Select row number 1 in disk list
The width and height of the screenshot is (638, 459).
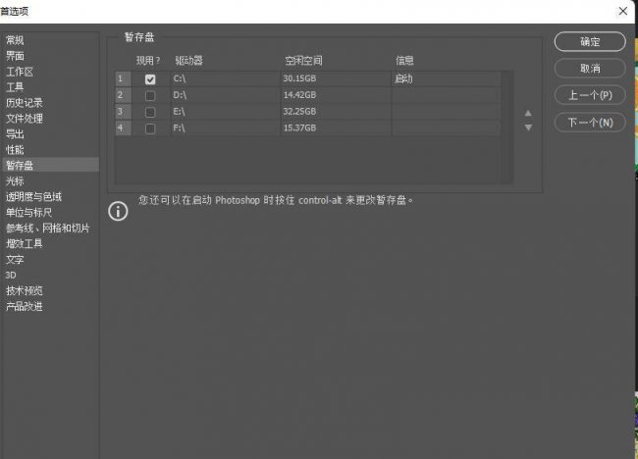123,78
